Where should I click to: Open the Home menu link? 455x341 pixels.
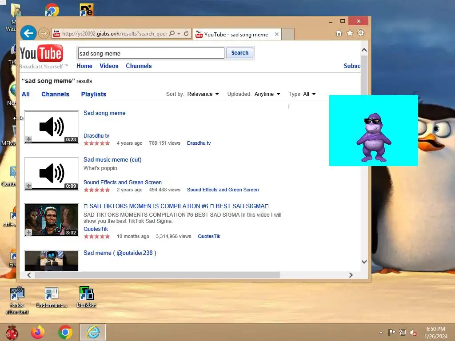84,66
